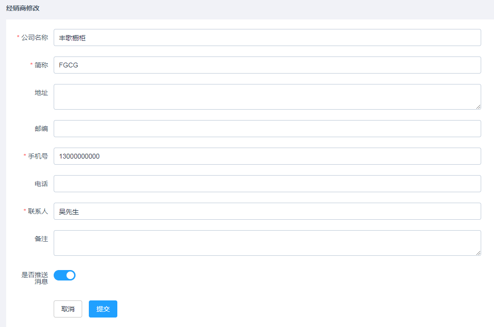494x327 pixels.
Task: Click the 公司名称 label
Action: 35,37
